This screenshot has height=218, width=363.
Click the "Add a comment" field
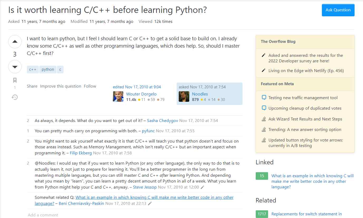(x=43, y=215)
